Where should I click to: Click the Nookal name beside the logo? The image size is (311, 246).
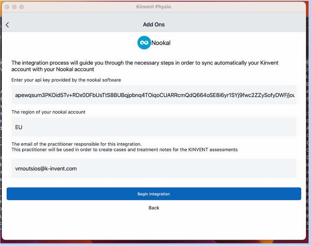(161, 43)
